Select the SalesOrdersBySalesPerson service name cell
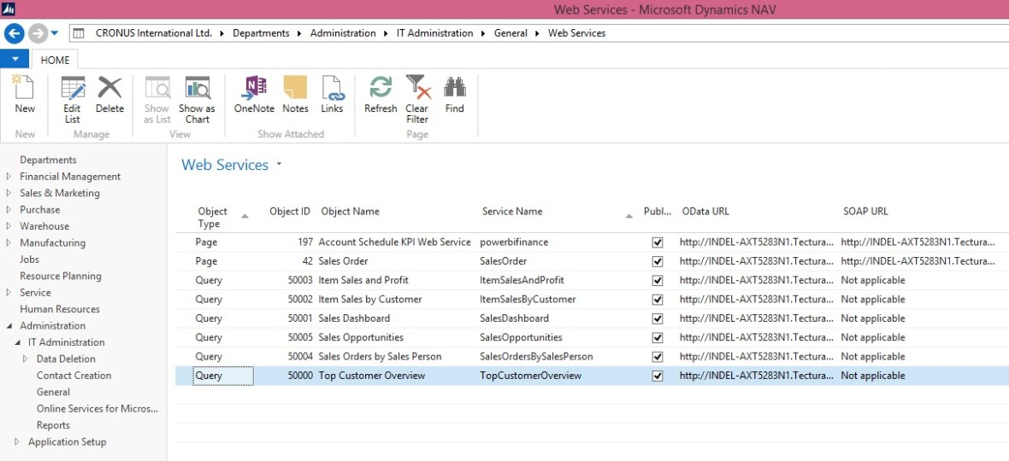 pos(536,357)
